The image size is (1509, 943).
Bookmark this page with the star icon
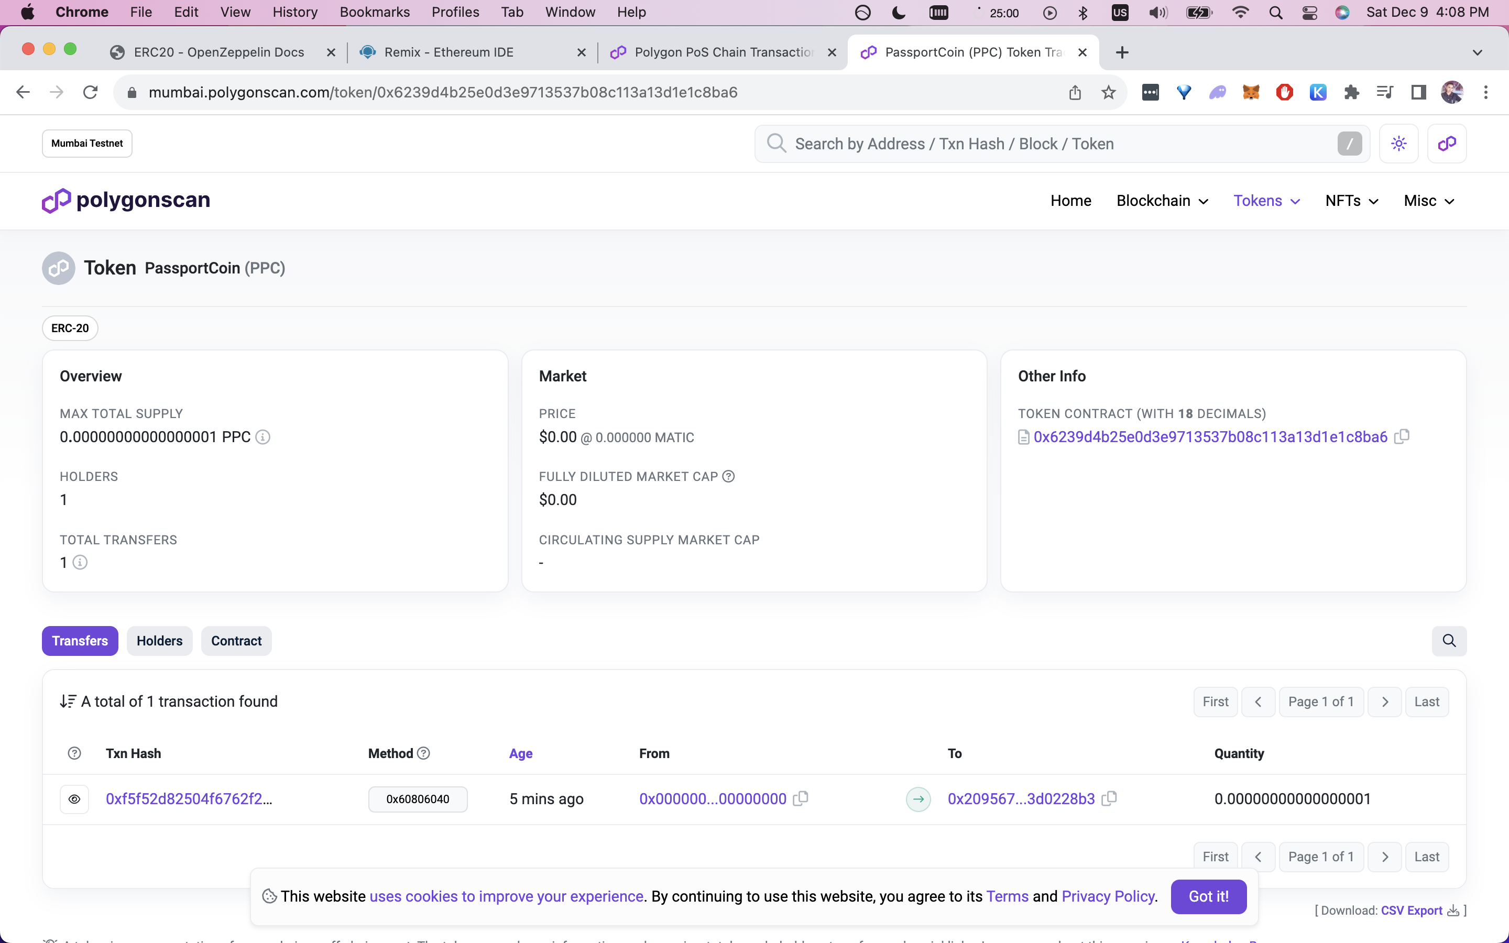coord(1108,92)
